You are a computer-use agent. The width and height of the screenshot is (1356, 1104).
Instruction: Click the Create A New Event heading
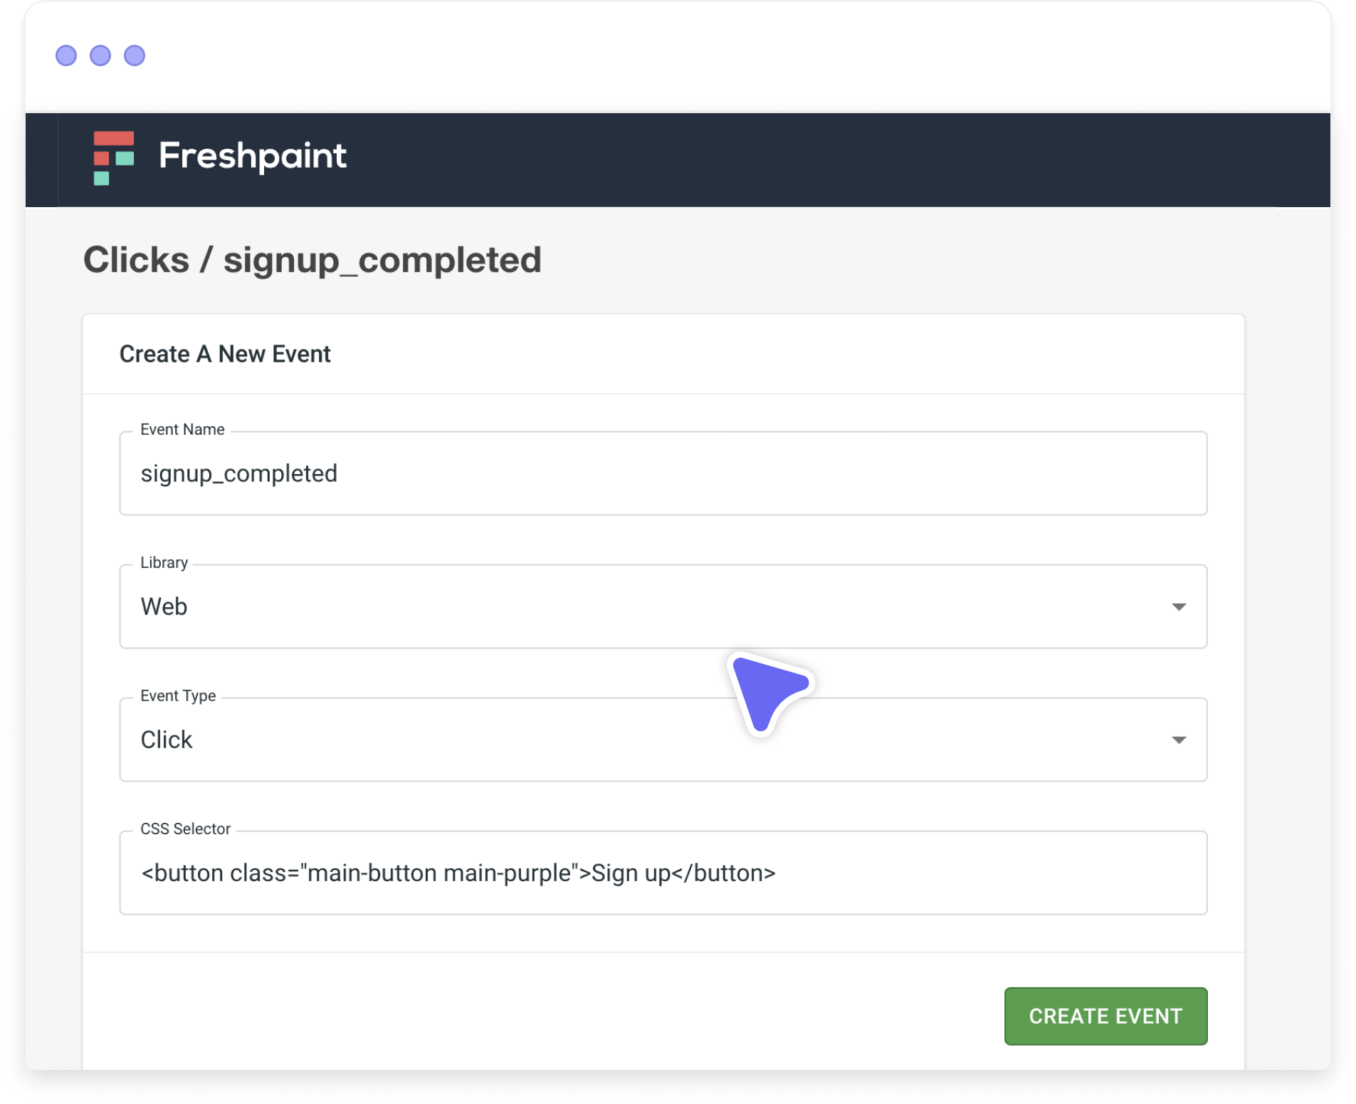point(225,354)
